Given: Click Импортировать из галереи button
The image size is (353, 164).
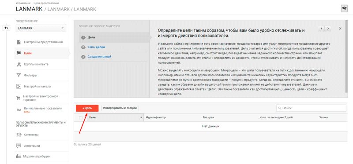Looking at the screenshot, I should click(120, 108).
